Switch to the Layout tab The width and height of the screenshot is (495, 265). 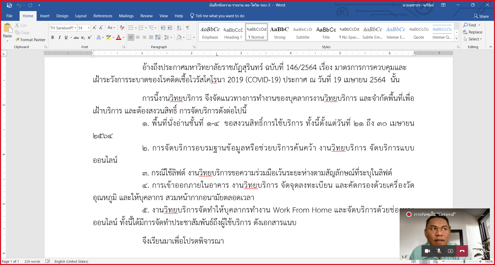coord(81,16)
